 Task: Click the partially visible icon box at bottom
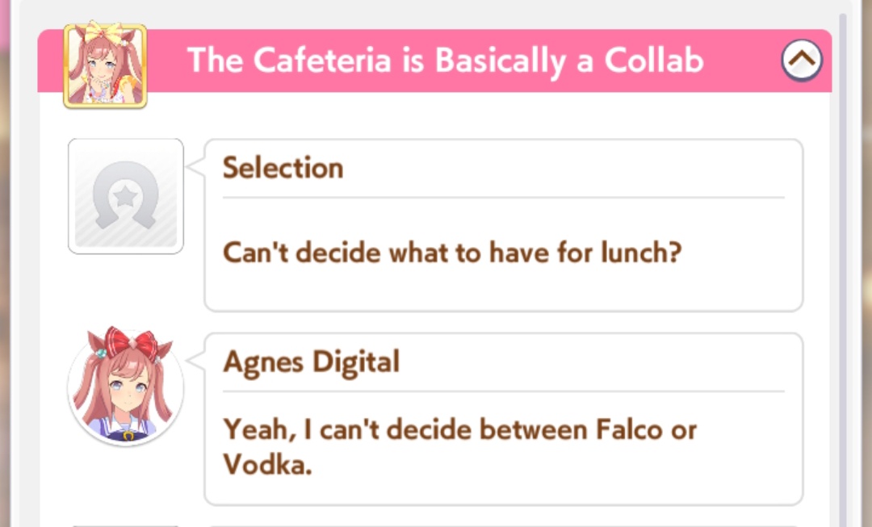(126, 523)
